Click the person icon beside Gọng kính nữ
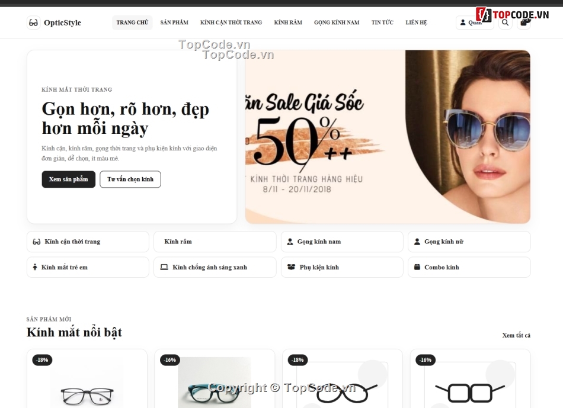Viewport: 563px width, 408px height. (x=417, y=242)
